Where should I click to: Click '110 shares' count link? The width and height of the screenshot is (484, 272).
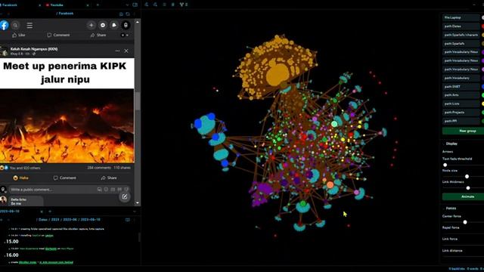click(122, 168)
